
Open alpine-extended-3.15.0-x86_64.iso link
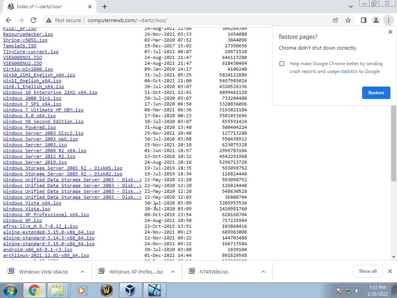pyautogui.click(x=49, y=232)
